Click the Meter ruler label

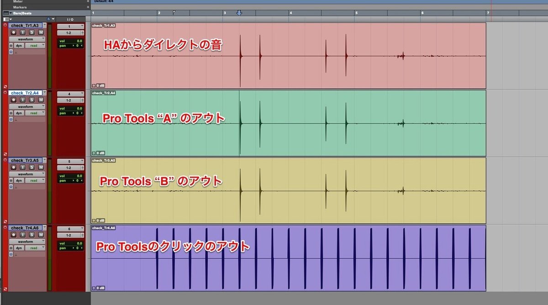click(18, 1)
